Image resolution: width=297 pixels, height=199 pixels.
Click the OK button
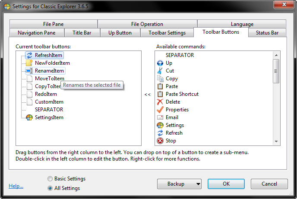[226, 184]
